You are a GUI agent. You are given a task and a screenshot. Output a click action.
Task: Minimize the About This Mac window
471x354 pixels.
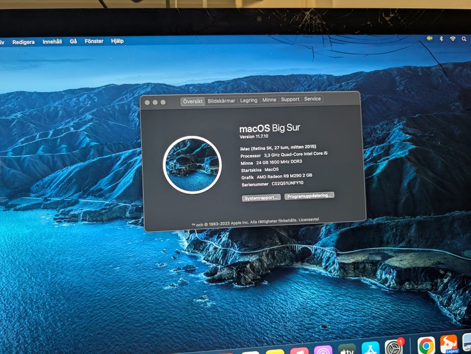pos(155,102)
